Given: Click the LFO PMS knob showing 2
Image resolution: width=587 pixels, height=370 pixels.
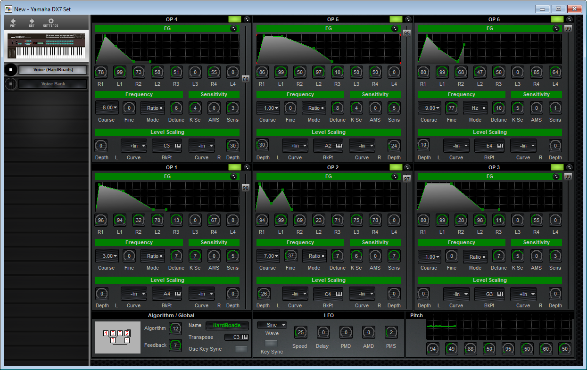Looking at the screenshot, I should (391, 332).
